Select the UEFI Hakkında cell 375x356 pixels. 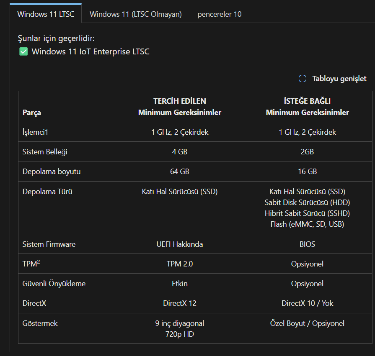click(x=180, y=244)
